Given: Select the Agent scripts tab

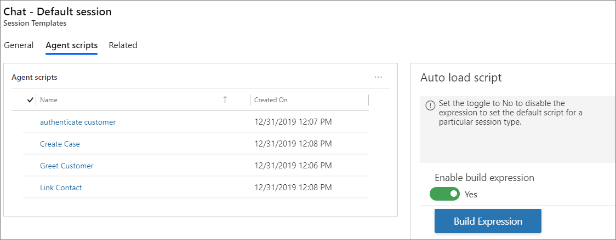Looking at the screenshot, I should (71, 45).
